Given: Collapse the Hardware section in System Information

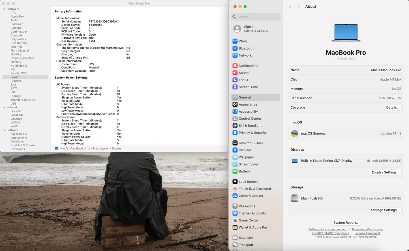Looking at the screenshot, I should tap(4, 9).
